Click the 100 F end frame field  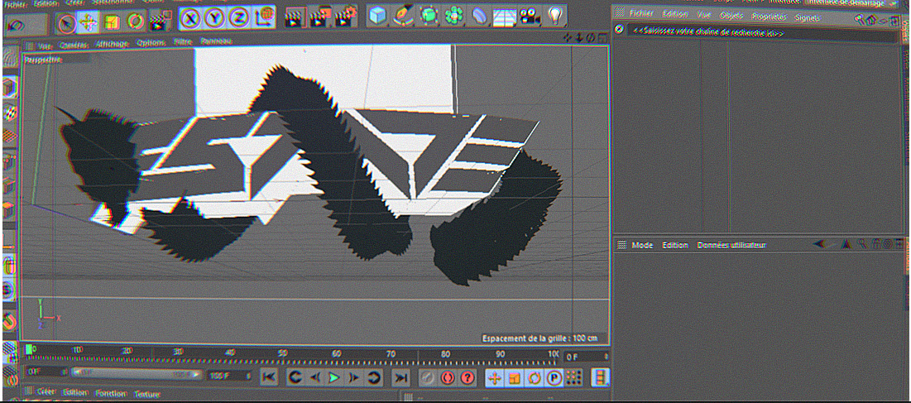230,376
